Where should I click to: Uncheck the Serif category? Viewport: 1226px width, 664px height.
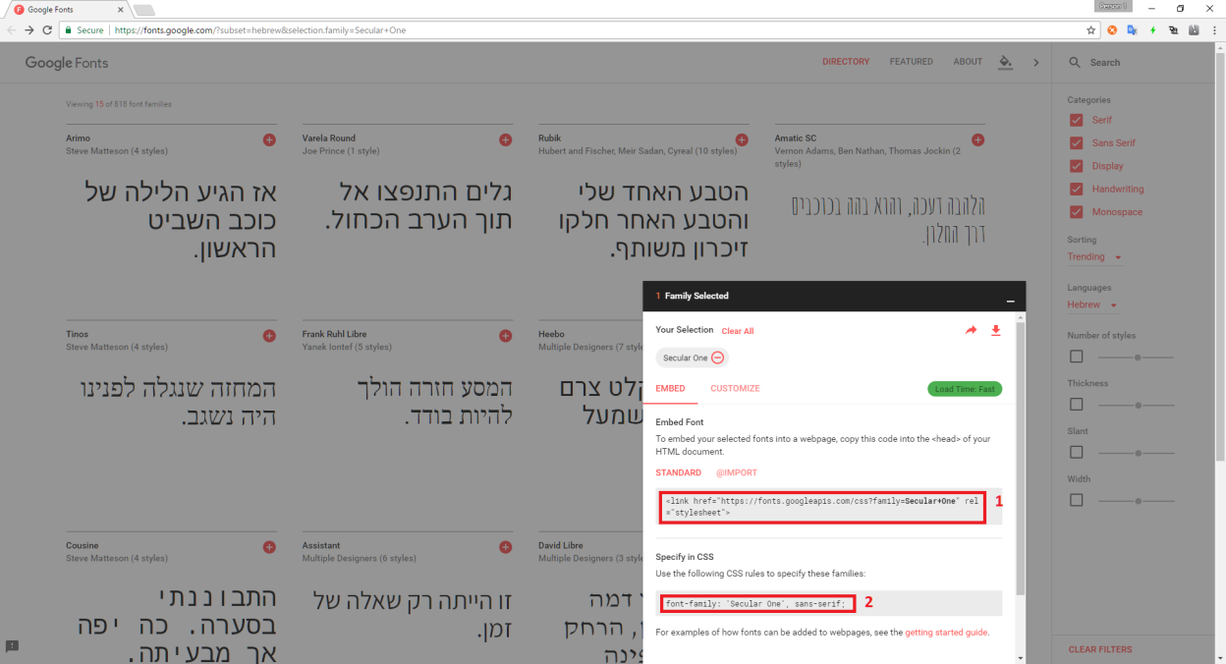click(1076, 120)
